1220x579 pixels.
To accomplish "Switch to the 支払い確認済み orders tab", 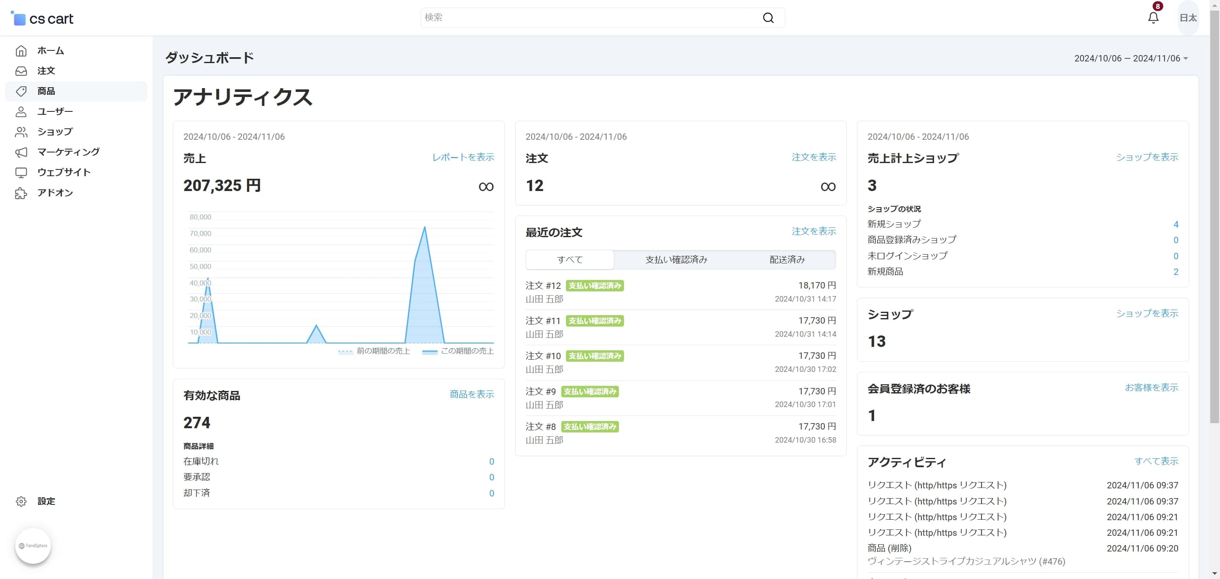I will [x=676, y=260].
